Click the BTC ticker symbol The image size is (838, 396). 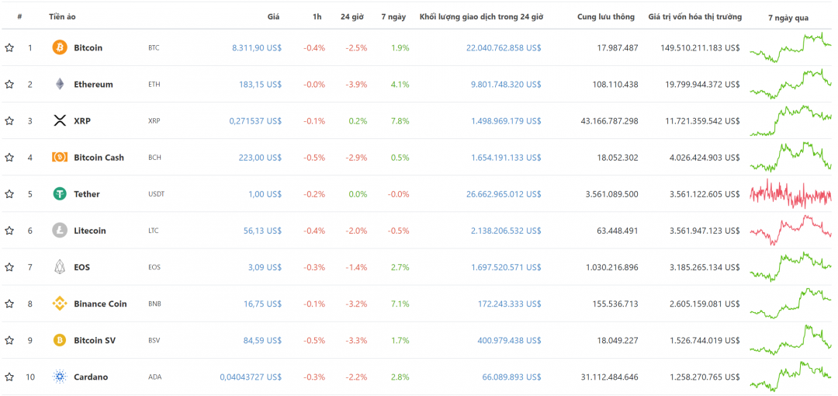point(154,47)
